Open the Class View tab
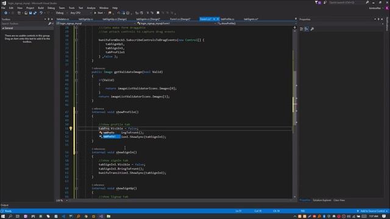This screenshot has height=219, width=390. point(339,200)
